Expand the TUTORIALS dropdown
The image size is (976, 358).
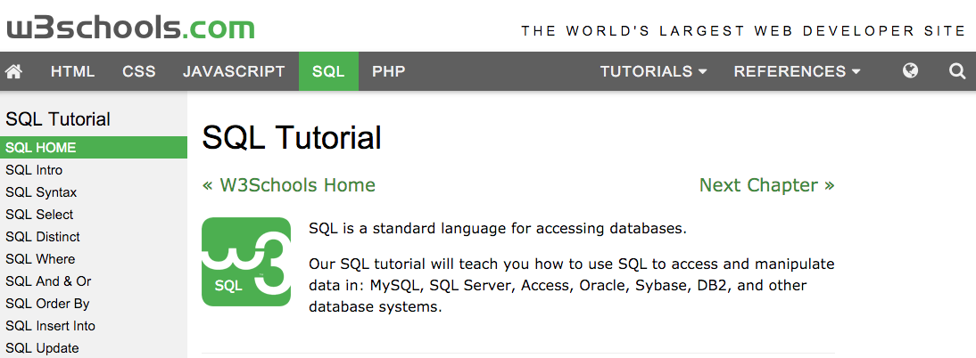[654, 71]
